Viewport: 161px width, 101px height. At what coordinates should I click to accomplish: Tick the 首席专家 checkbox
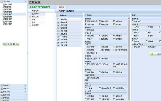click(133, 21)
